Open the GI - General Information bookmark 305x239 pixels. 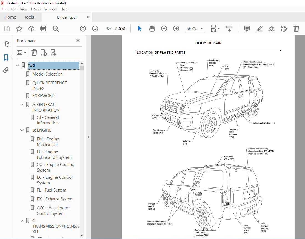click(48, 120)
